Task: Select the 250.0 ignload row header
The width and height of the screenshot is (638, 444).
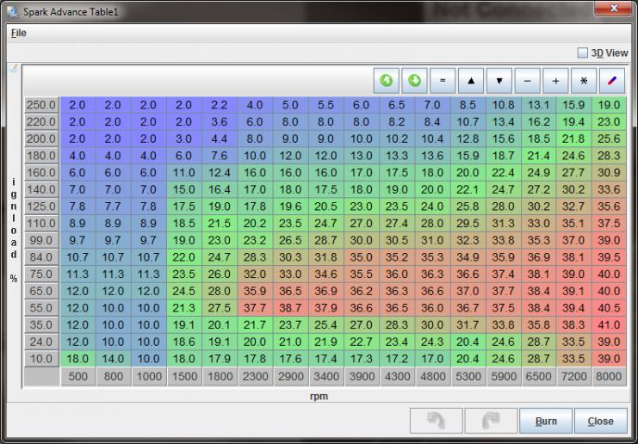Action: 41,105
